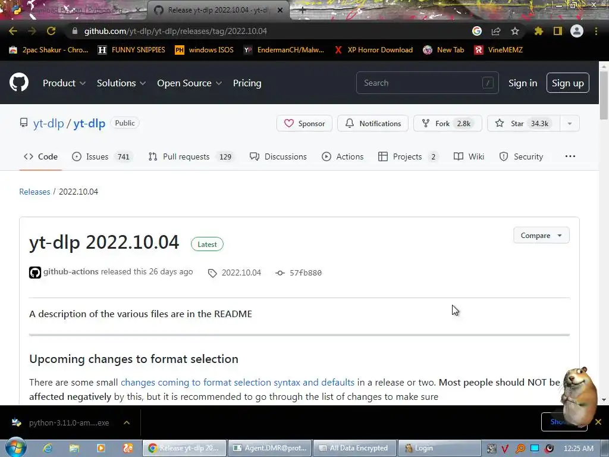Click the hamster desktop assistant
Image resolution: width=609 pixels, height=457 pixels.
578,396
